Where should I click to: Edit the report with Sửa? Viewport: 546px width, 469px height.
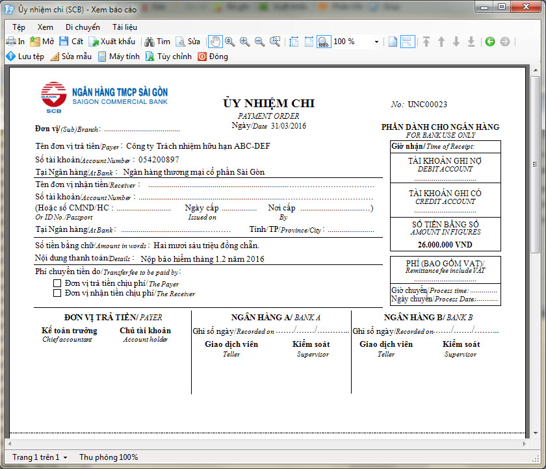pyautogui.click(x=188, y=42)
